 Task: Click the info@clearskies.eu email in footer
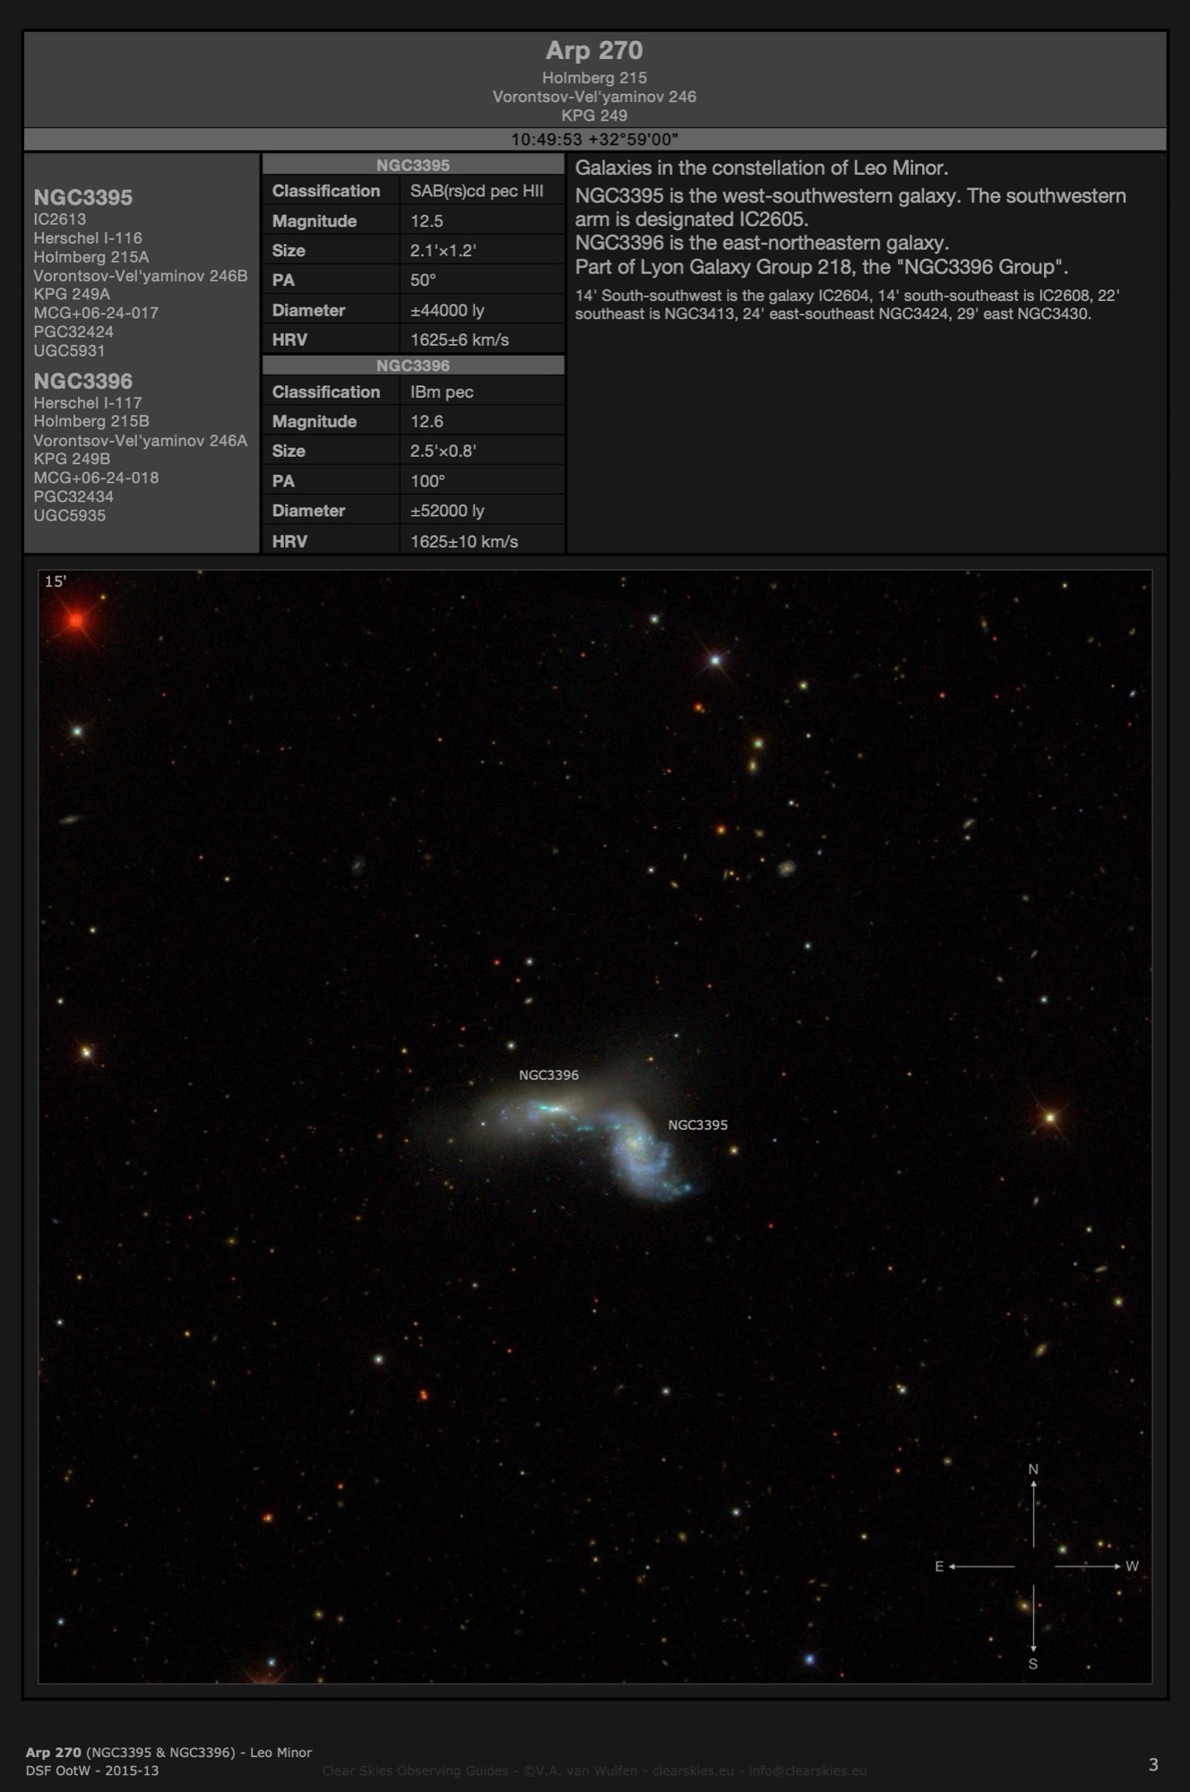[x=807, y=1770]
